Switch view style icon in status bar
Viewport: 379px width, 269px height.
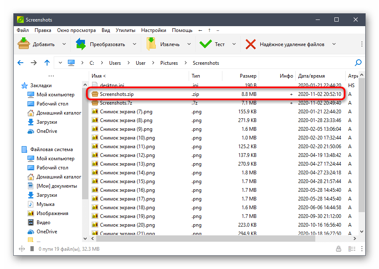352,249
